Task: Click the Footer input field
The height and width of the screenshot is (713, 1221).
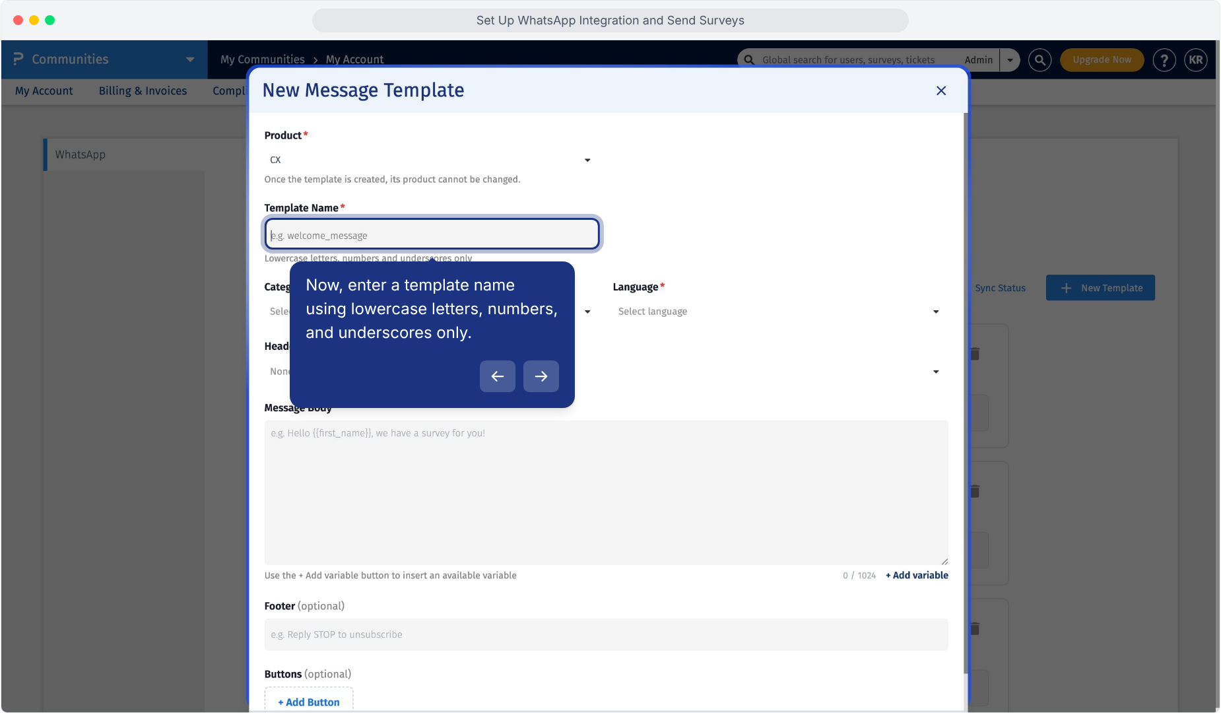Action: coord(606,634)
